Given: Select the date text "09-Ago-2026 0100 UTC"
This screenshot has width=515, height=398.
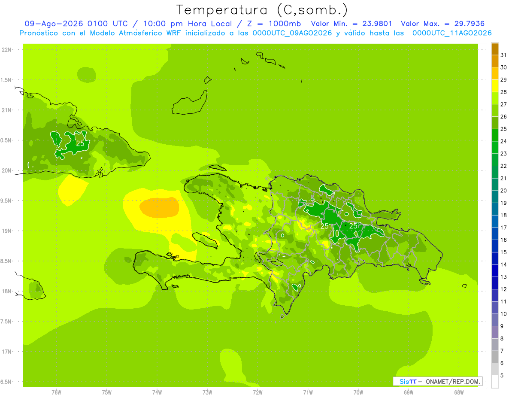Looking at the screenshot, I should 76,24.
